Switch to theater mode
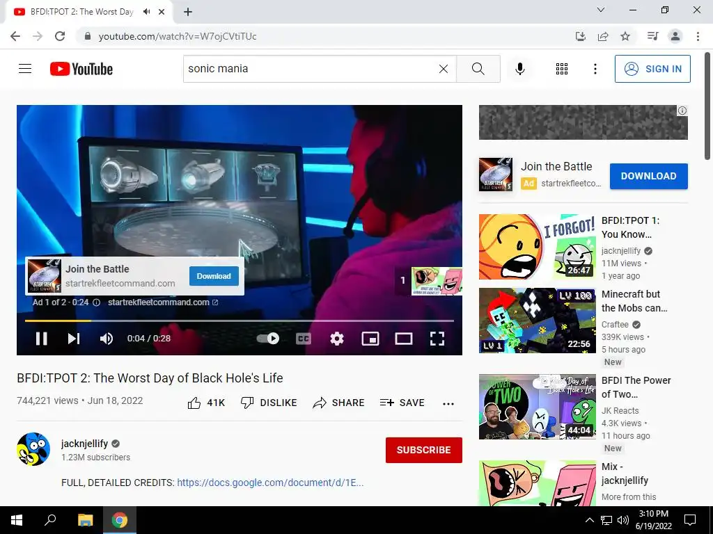Screen dimensions: 713x534 click(404, 339)
